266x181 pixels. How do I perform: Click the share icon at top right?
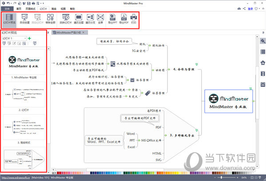(244, 8)
